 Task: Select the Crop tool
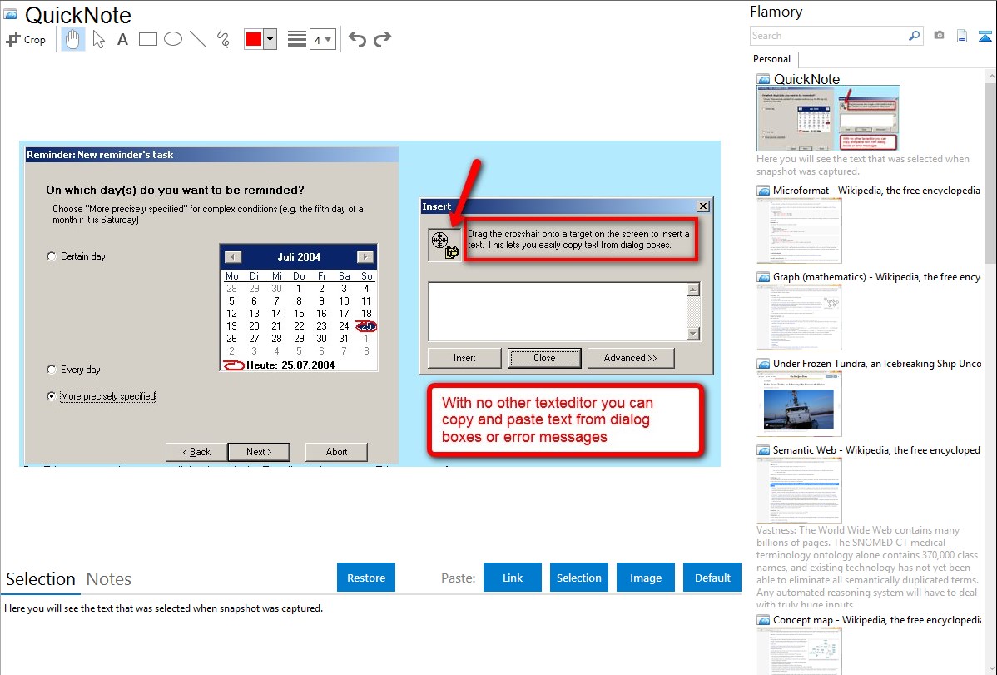coord(26,39)
